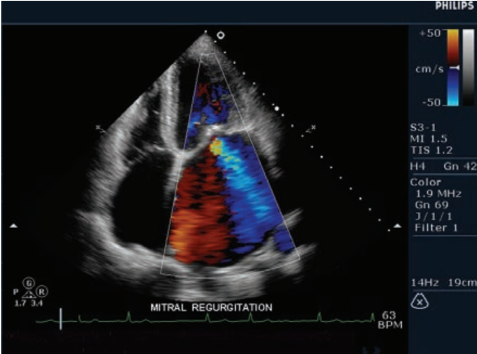Click the small circle at the sector apex

(x=221, y=35)
